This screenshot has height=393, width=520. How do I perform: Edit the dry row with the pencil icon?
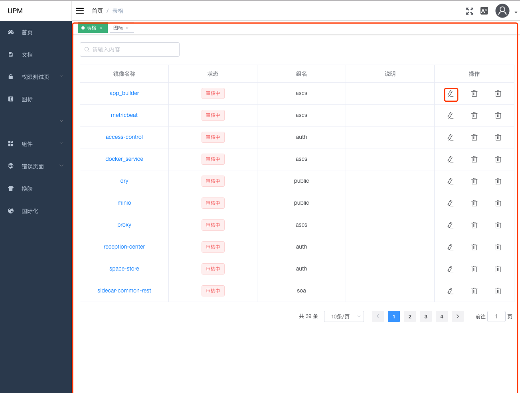pos(450,181)
